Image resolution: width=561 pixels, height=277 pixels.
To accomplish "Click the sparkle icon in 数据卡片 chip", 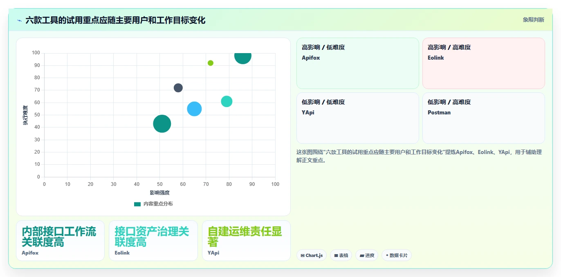I will tap(387, 255).
